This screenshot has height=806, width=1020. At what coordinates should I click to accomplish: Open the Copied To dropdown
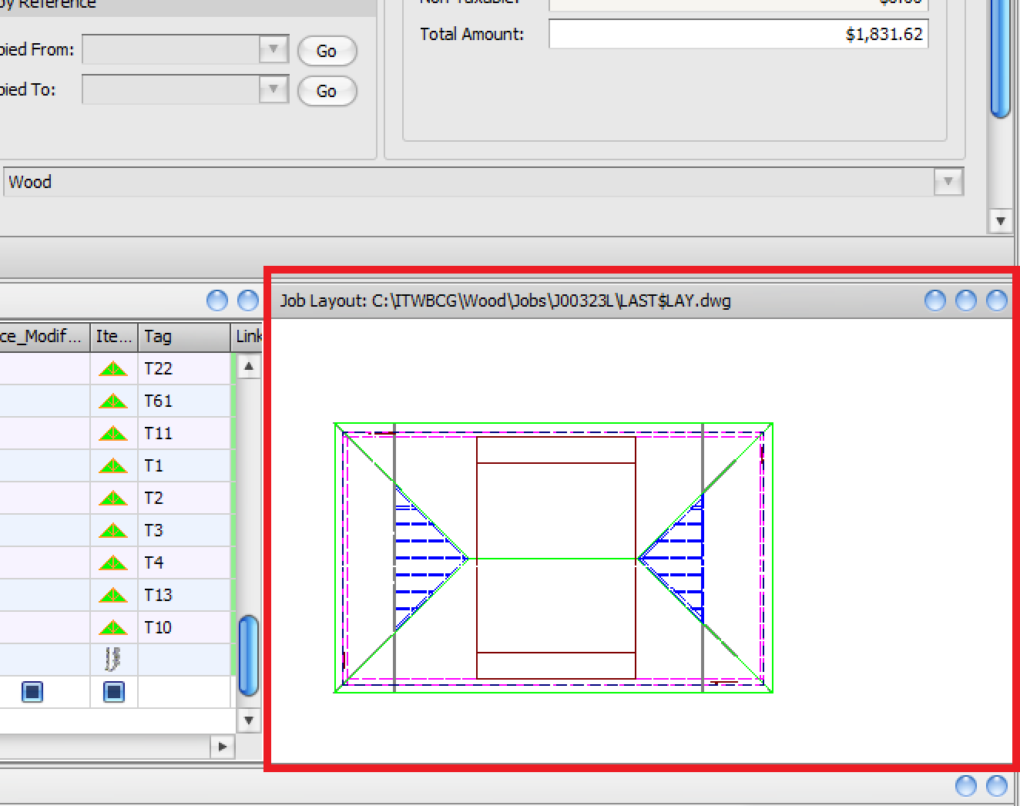(273, 90)
